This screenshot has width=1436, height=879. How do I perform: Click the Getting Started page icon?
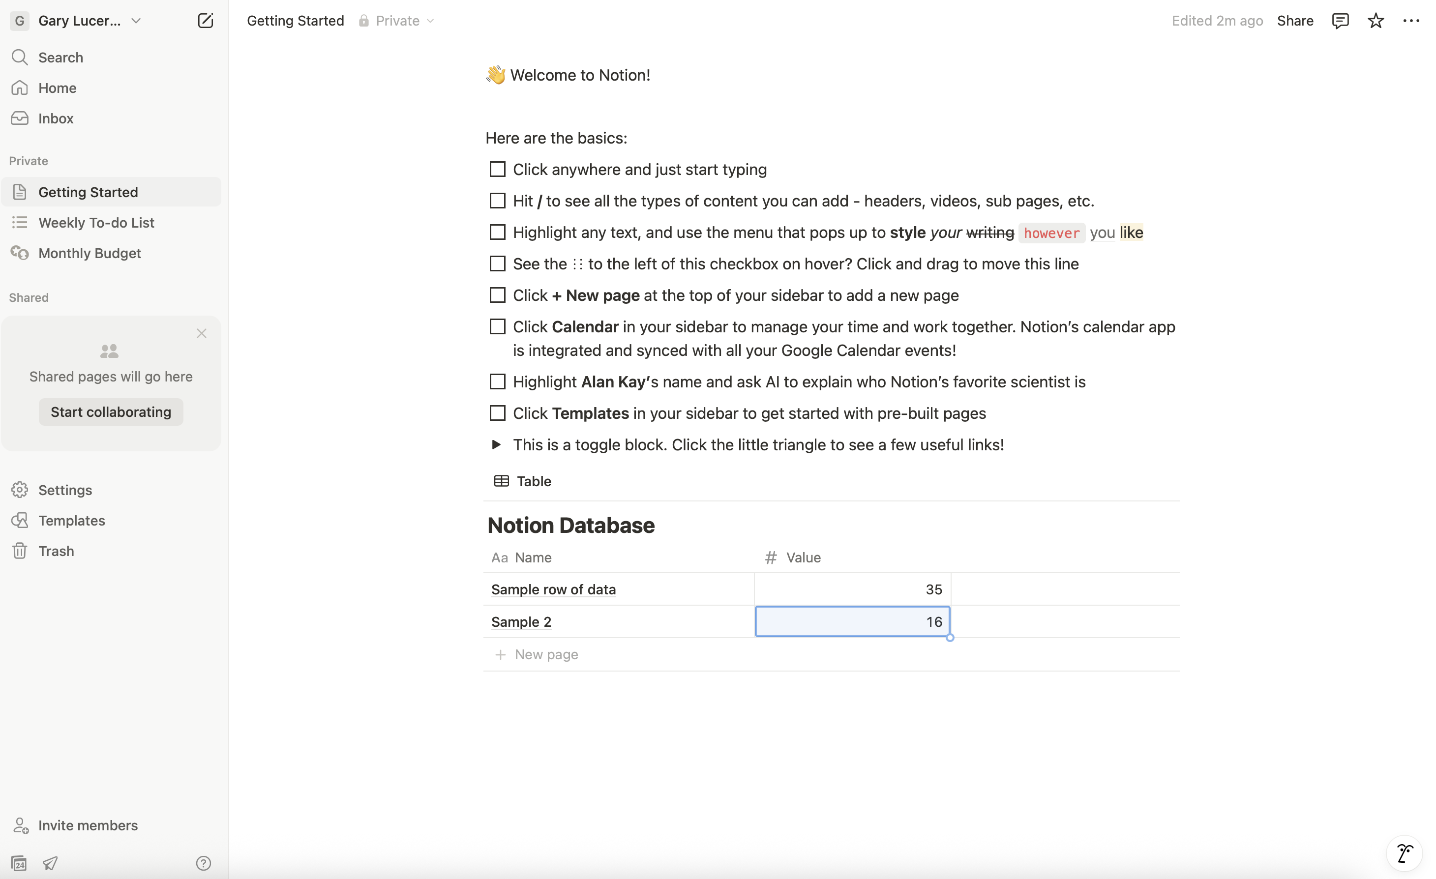pyautogui.click(x=20, y=192)
